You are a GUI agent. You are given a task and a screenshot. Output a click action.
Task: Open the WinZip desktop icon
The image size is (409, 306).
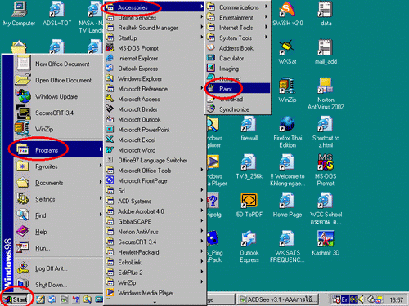287,90
